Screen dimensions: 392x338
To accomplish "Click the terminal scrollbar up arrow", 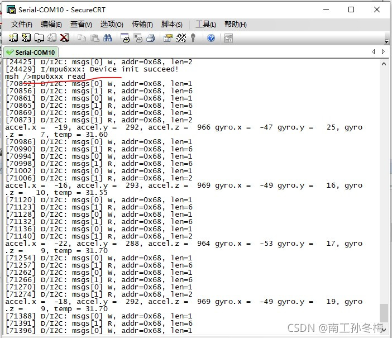I will tap(384, 64).
